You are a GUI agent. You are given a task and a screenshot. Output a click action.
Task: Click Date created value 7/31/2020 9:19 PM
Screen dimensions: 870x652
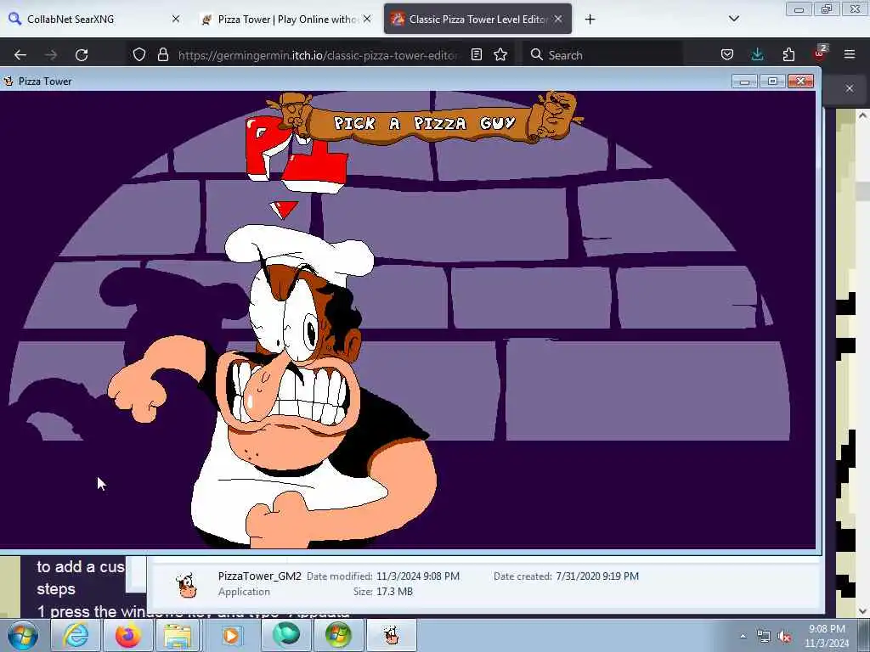(597, 576)
